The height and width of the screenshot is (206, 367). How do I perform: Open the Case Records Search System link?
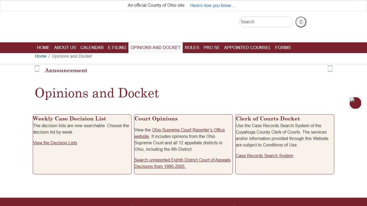click(264, 156)
